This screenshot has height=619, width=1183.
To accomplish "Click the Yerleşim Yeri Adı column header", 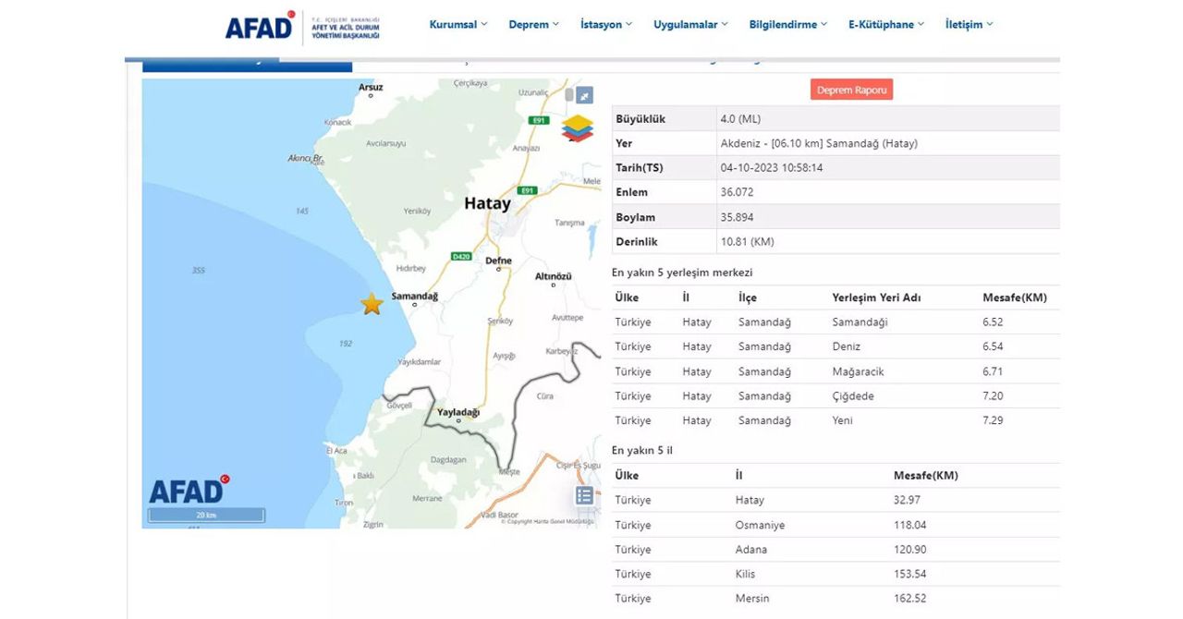I will pos(876,297).
